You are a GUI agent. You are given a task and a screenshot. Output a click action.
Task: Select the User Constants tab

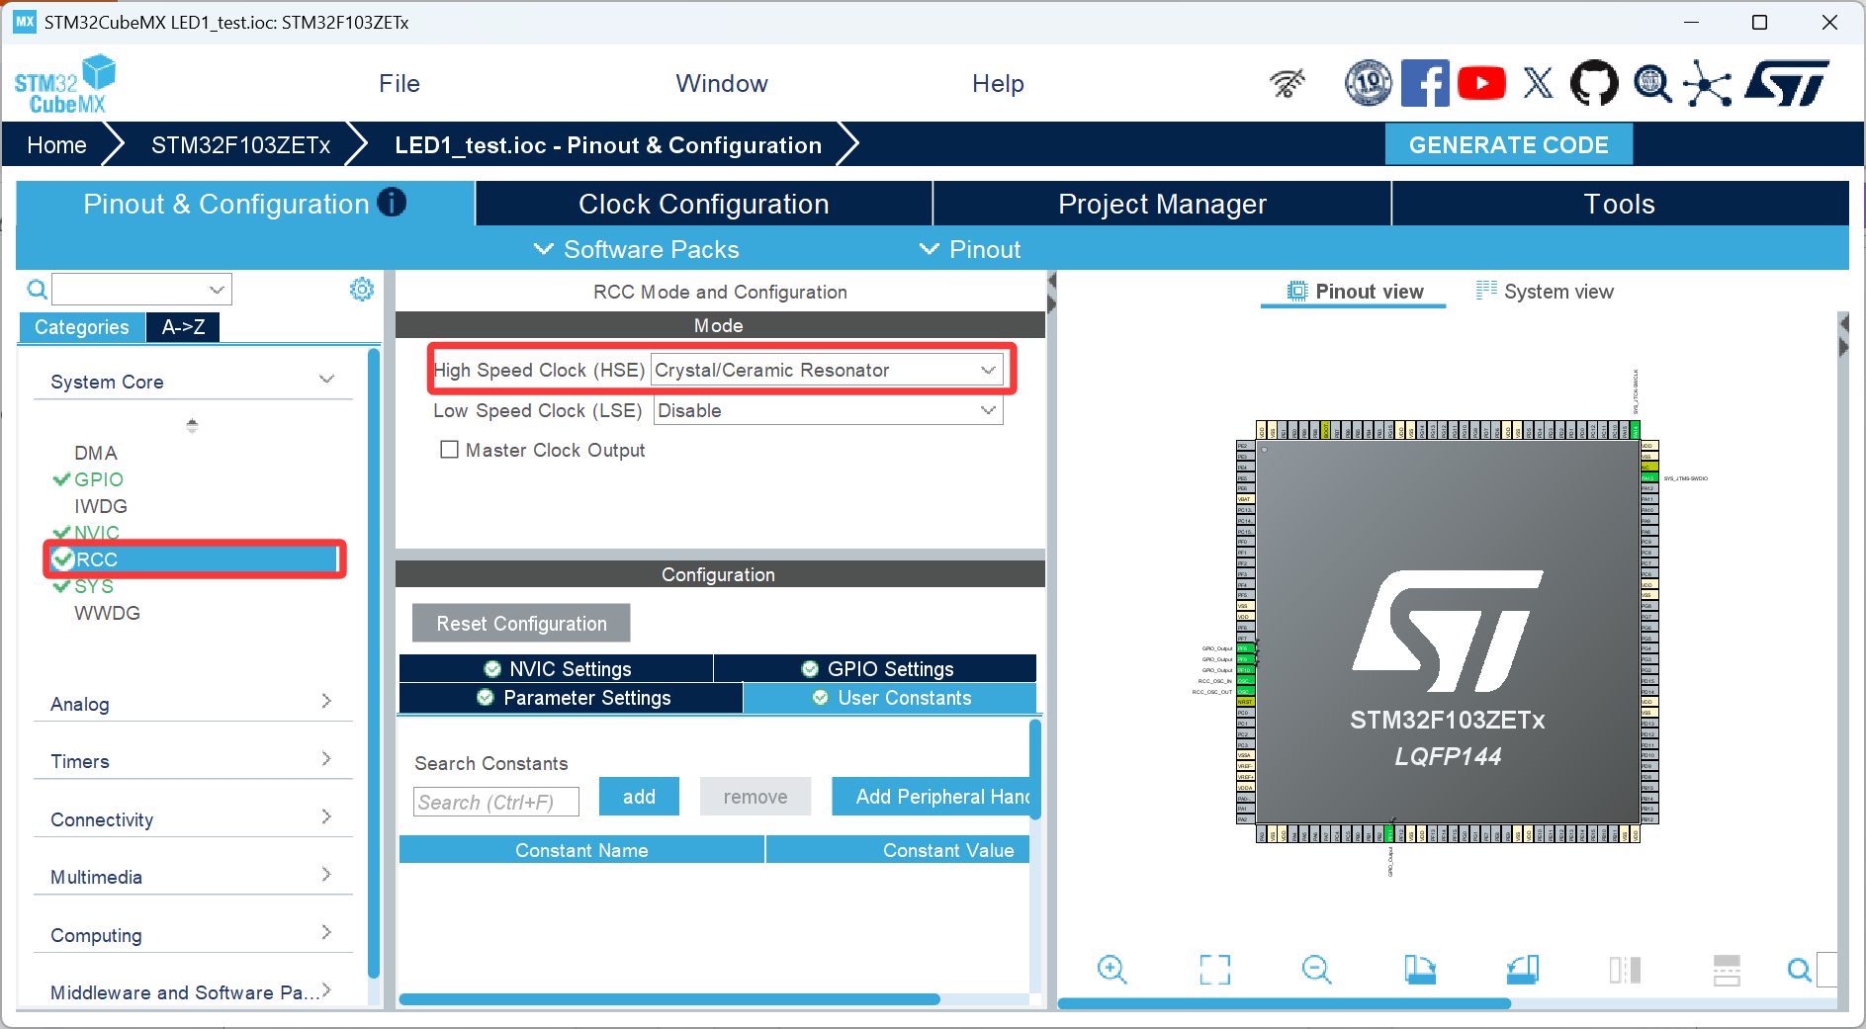coord(890,698)
